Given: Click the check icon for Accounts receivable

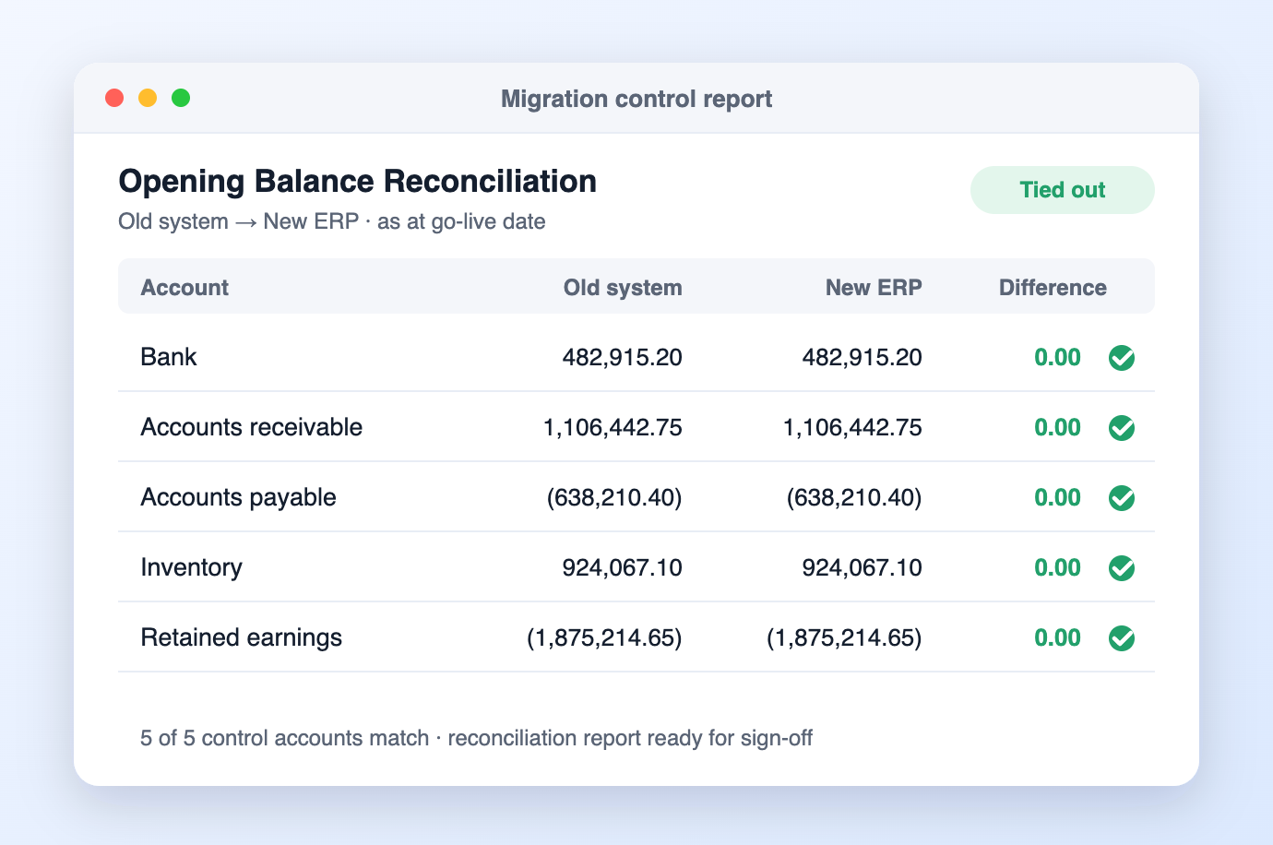Looking at the screenshot, I should [x=1122, y=428].
